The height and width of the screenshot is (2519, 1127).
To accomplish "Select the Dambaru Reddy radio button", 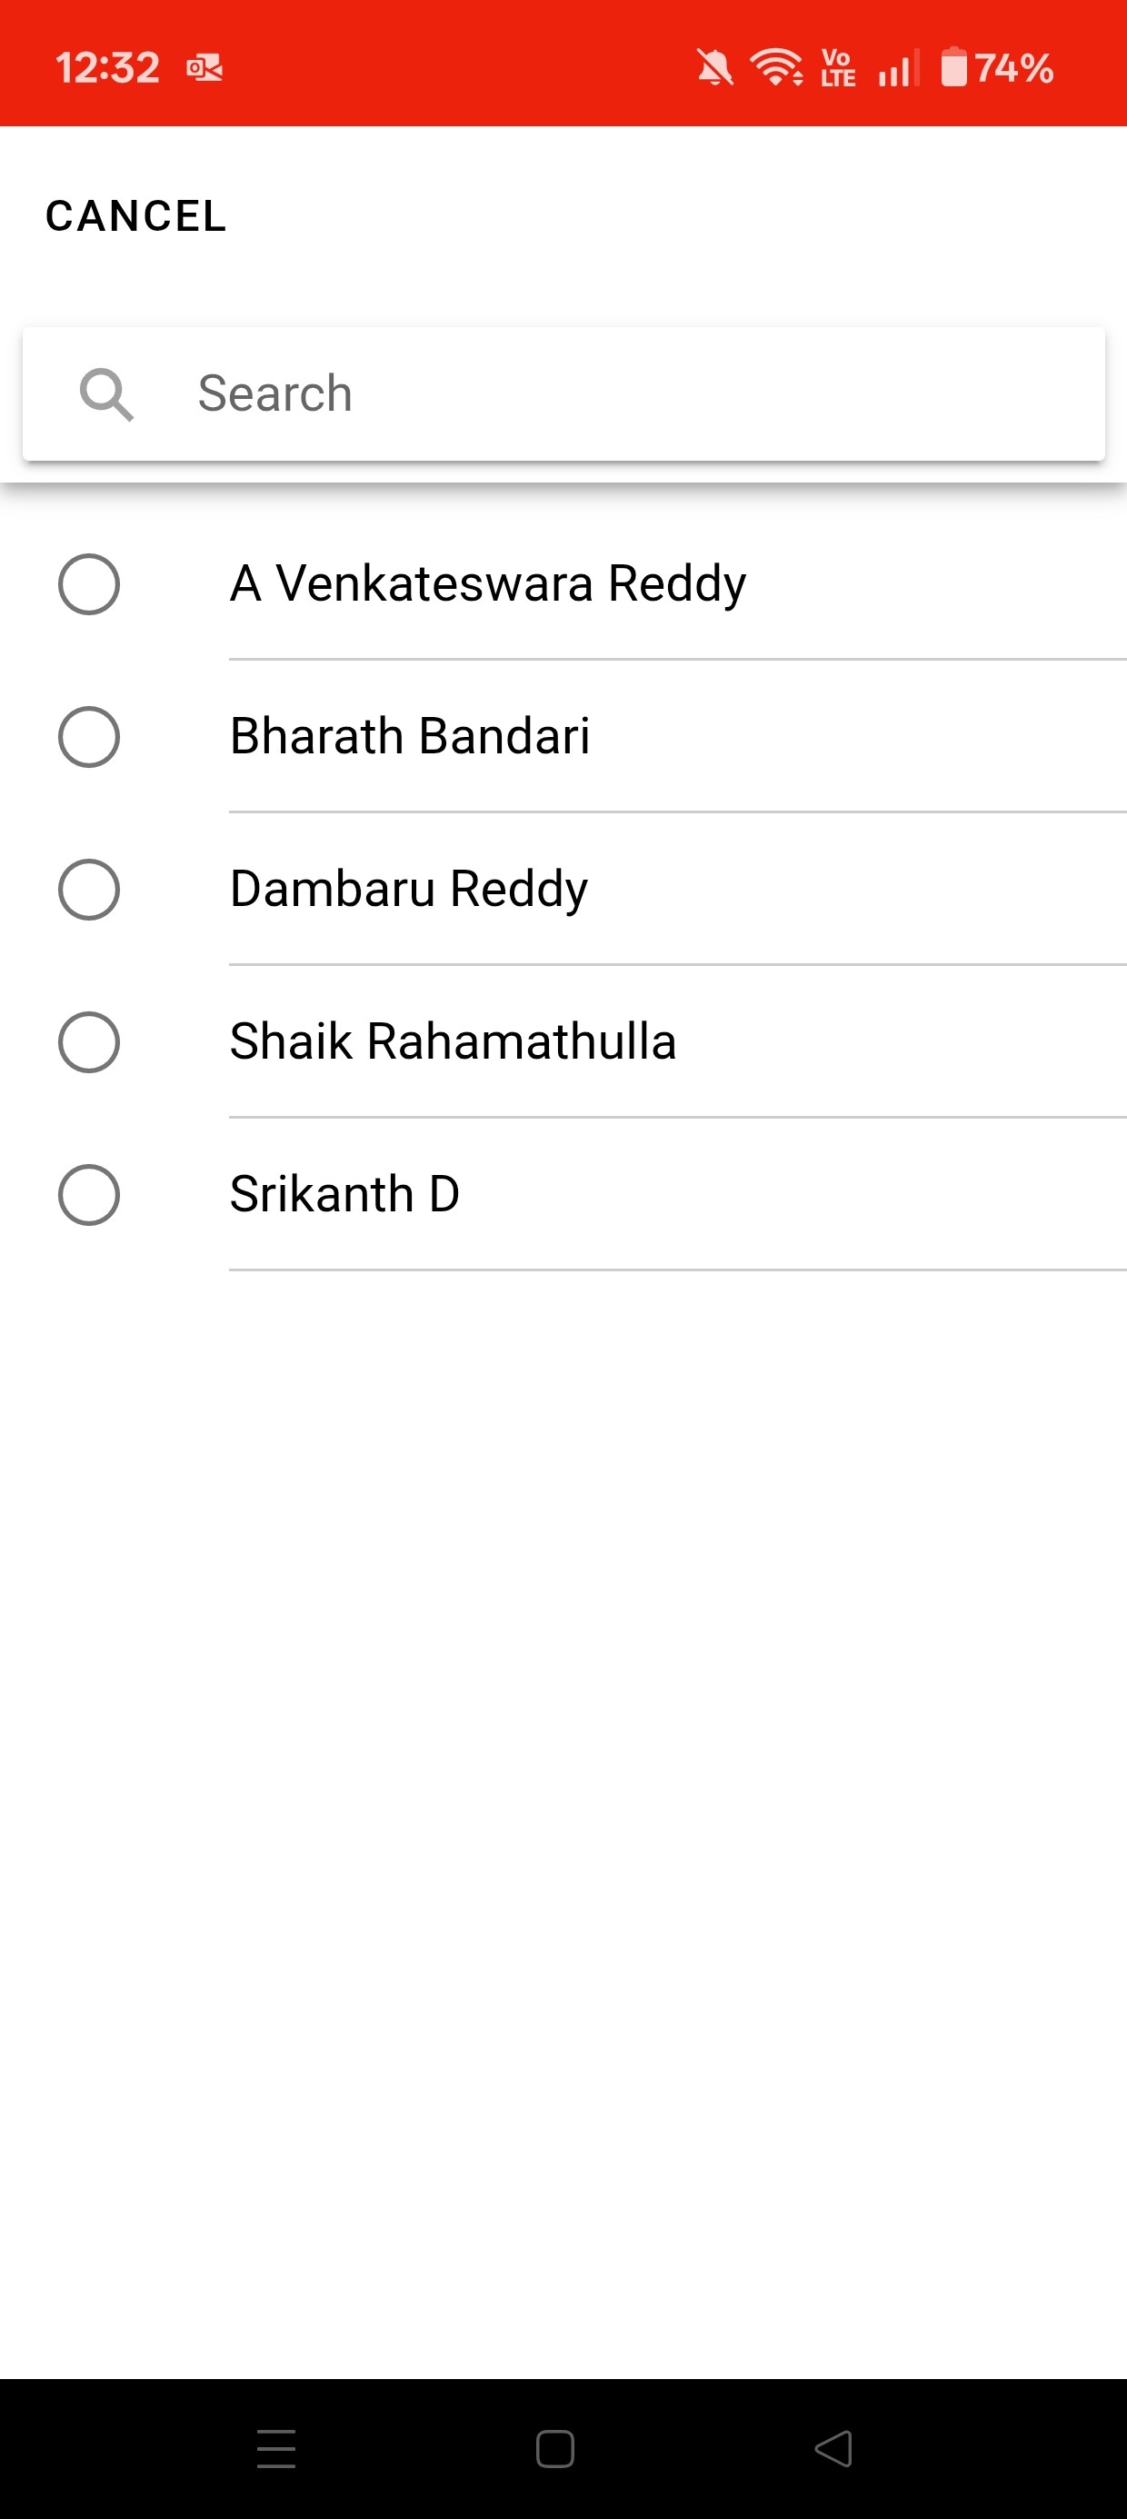I will click(89, 889).
